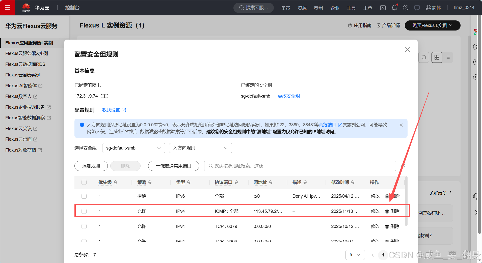Open 教我设置 guide link

[x=114, y=110]
